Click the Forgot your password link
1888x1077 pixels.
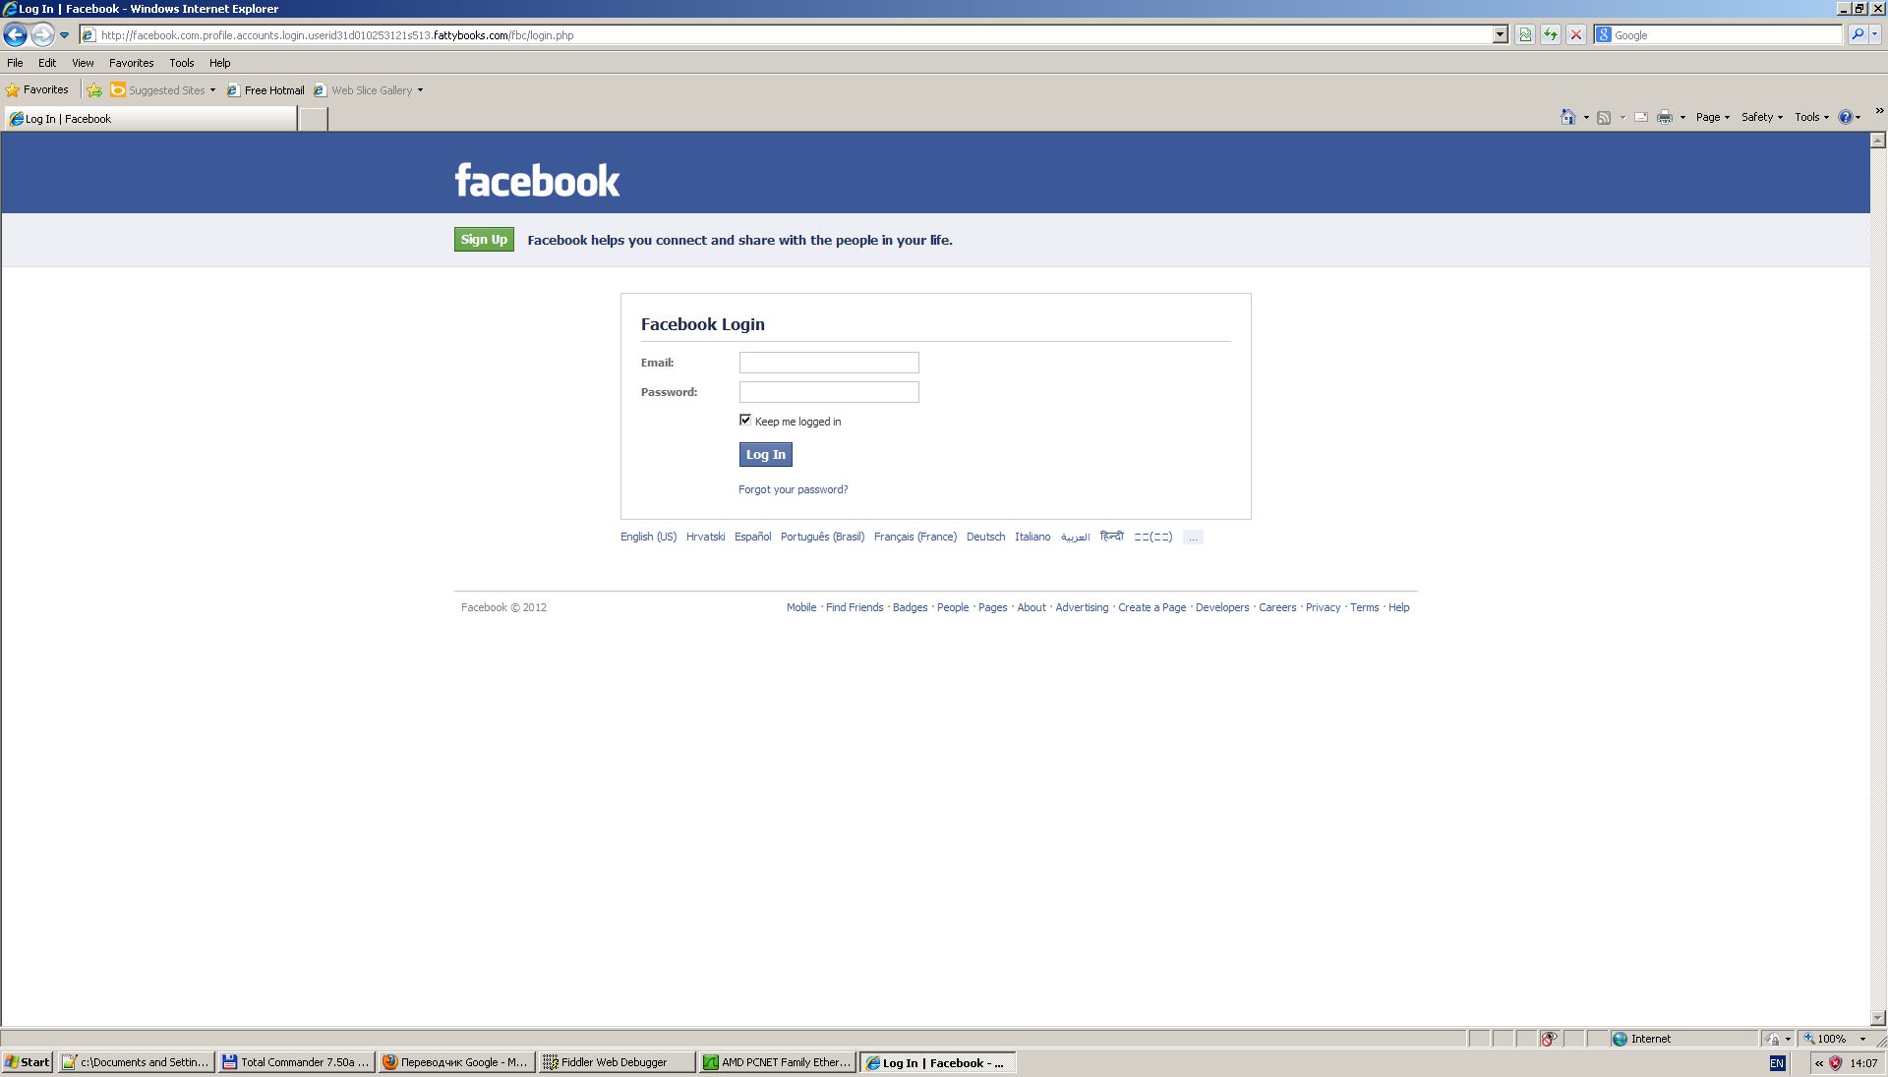[793, 488]
